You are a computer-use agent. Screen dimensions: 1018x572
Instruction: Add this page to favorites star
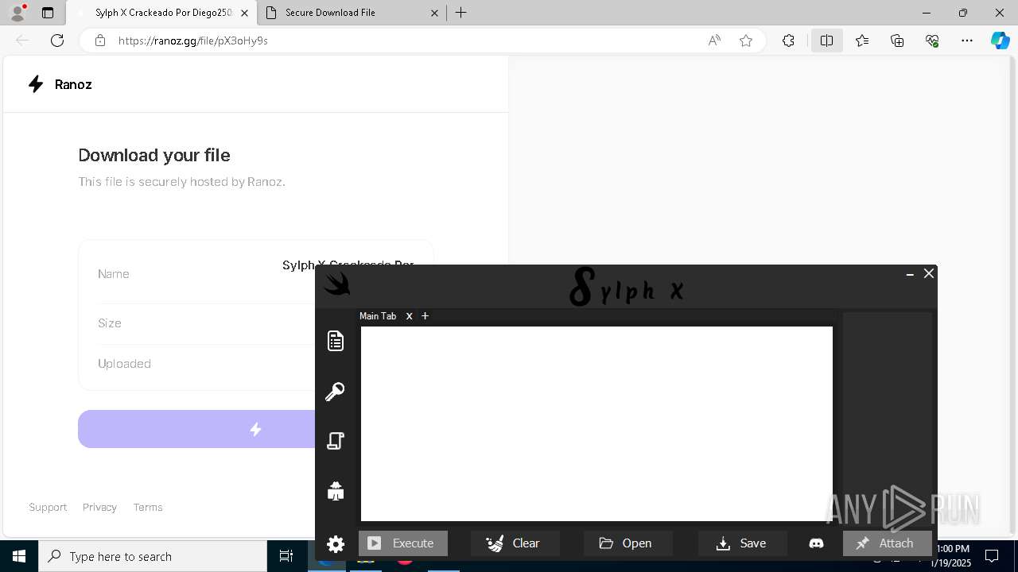click(746, 41)
